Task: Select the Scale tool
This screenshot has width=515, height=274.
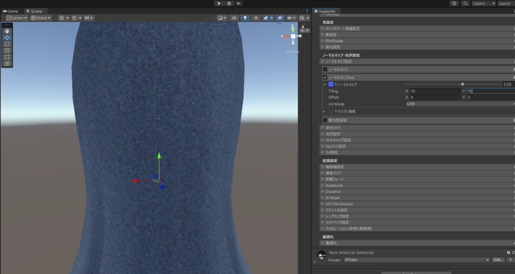Action: (7, 50)
